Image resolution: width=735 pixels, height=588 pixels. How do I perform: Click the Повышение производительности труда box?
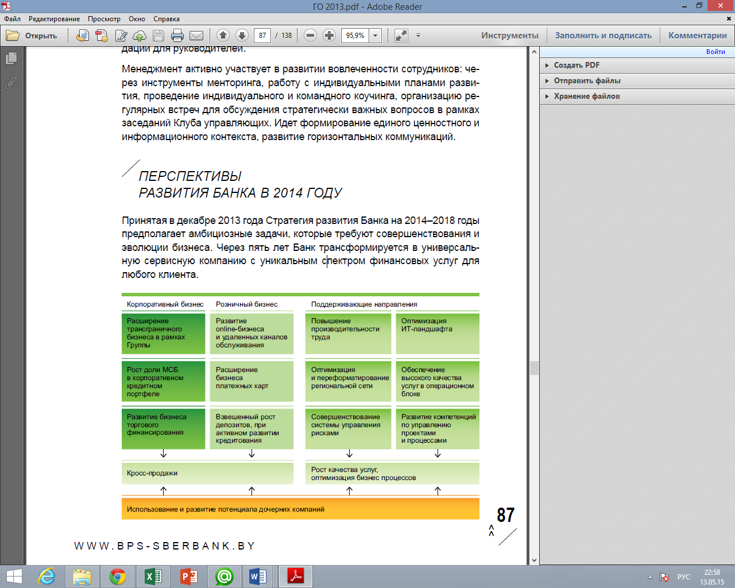(348, 334)
